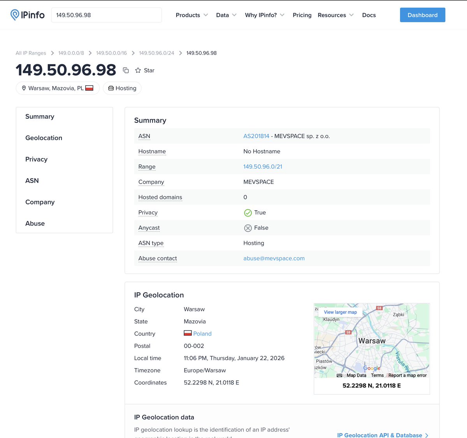Click the IPinfo logo
Image resolution: width=467 pixels, height=438 pixels.
click(27, 15)
